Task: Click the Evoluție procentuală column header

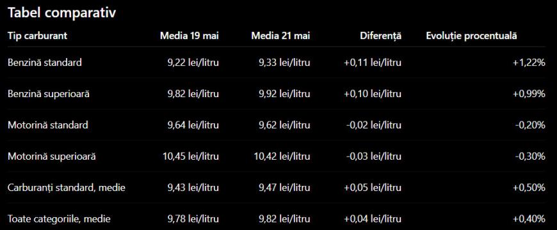Action: [471, 36]
